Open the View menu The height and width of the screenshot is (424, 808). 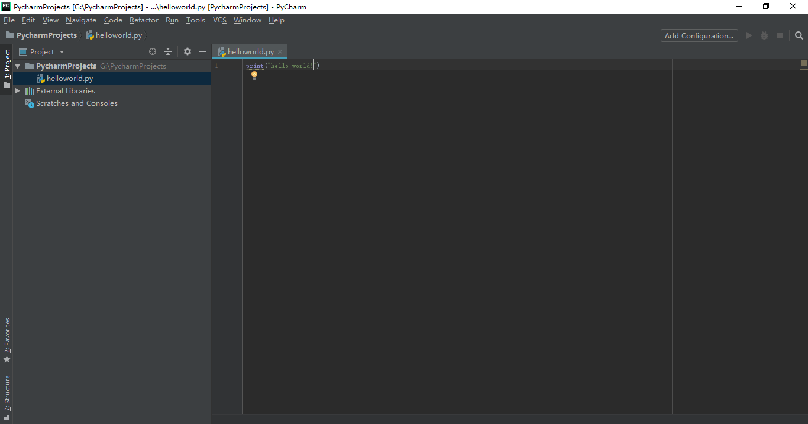(x=50, y=20)
